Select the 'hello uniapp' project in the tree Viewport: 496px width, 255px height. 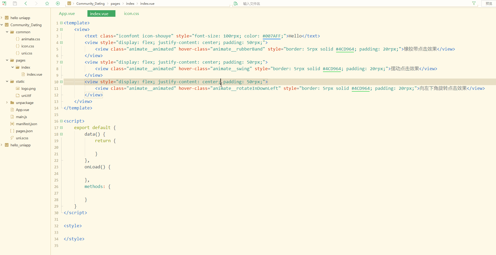(20, 18)
